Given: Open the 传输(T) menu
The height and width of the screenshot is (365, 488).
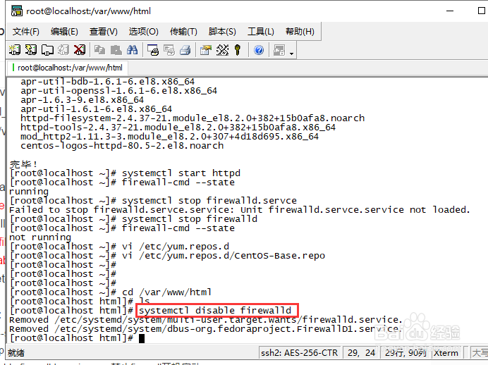Looking at the screenshot, I should pyautogui.click(x=183, y=32).
